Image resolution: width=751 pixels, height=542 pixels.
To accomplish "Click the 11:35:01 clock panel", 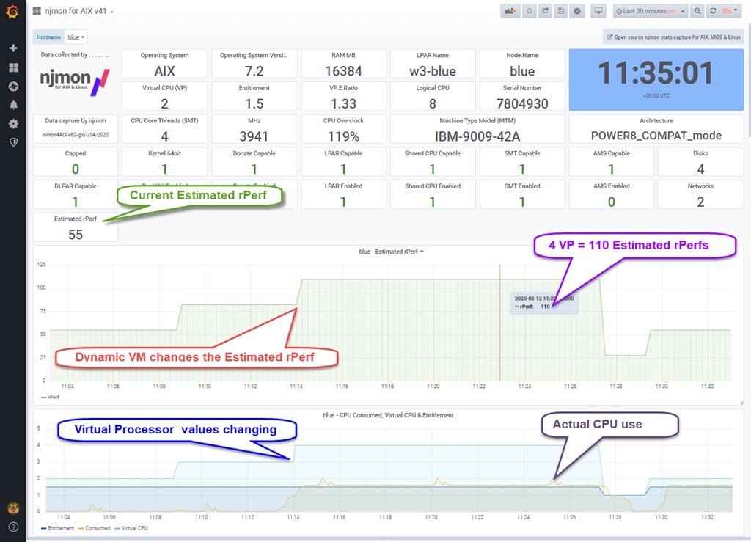I will [x=656, y=79].
